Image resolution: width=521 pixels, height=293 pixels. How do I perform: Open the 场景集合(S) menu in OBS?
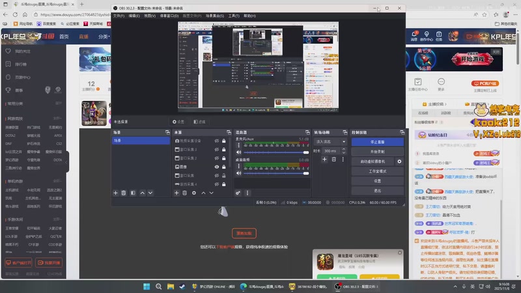point(215,16)
